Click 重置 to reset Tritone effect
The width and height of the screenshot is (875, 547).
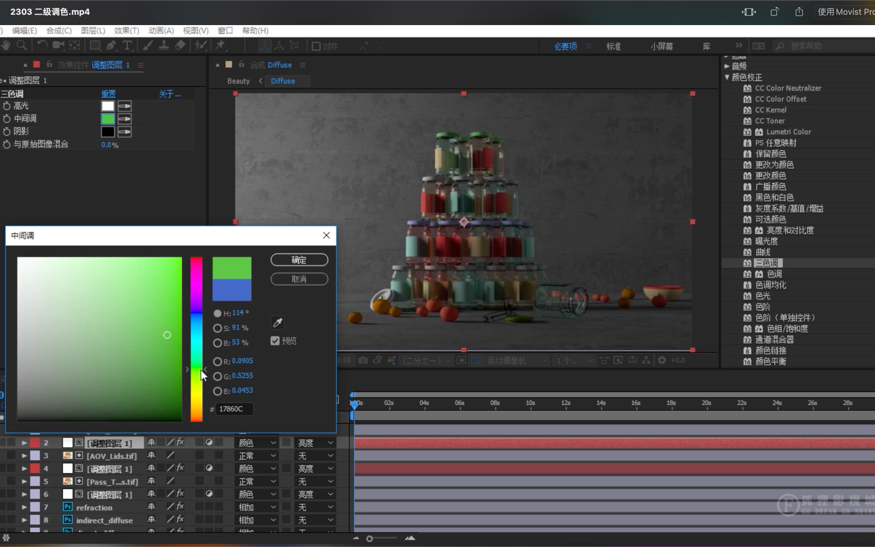(x=108, y=94)
